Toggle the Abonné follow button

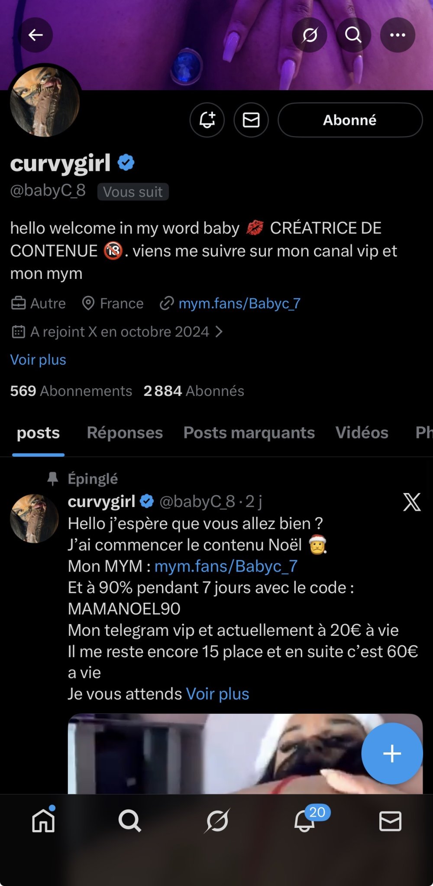click(350, 120)
